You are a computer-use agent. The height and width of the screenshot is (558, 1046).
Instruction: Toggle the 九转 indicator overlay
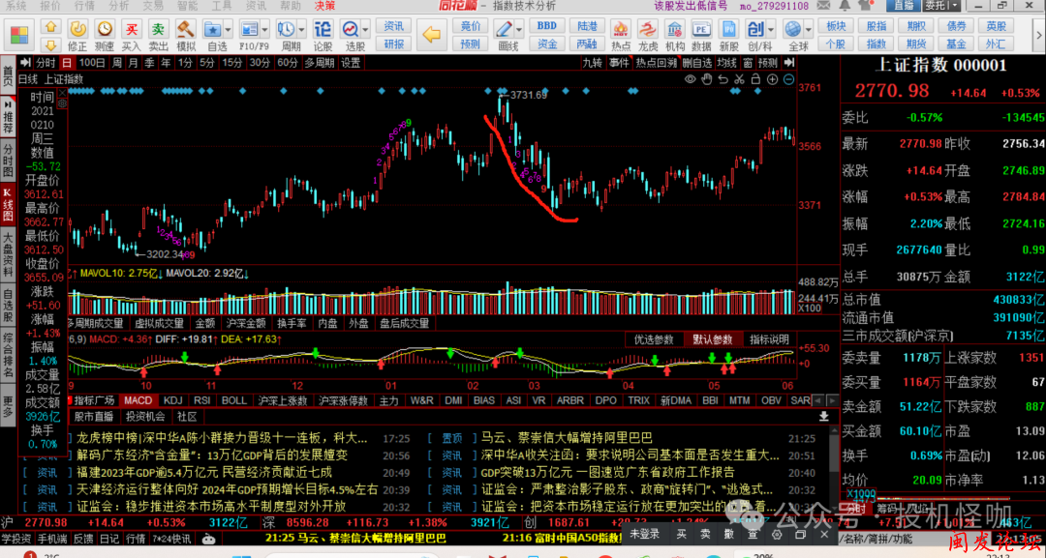tap(592, 63)
